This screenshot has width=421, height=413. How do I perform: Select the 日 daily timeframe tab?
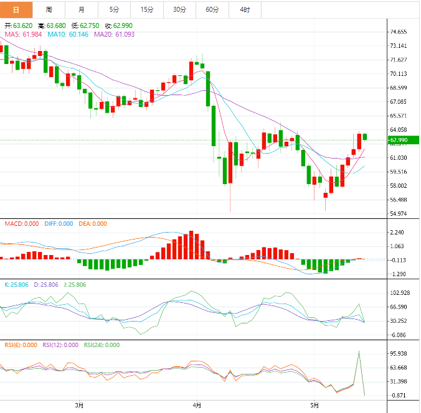(16, 10)
